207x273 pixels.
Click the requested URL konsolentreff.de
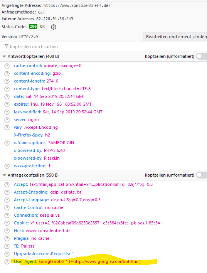pos(77,5)
